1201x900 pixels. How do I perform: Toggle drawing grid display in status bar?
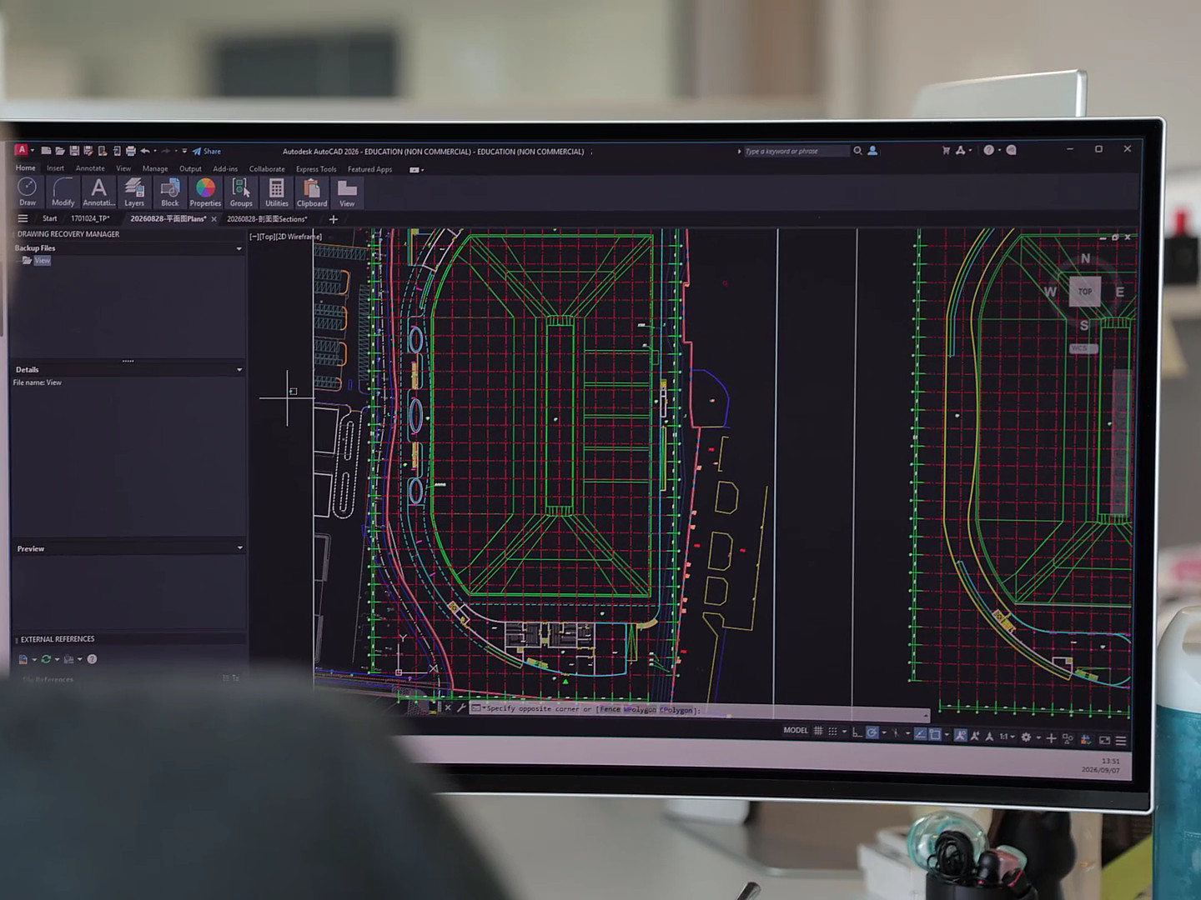818,731
